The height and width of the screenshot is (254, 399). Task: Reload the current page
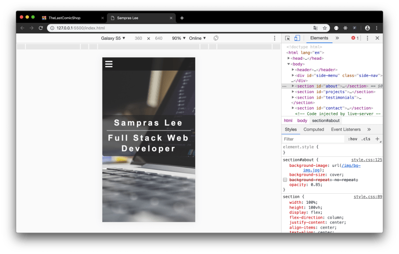point(41,28)
